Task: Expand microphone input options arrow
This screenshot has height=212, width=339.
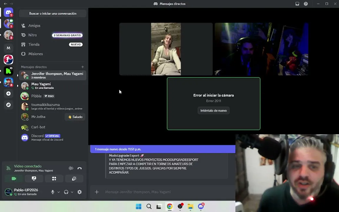Action: 58,192
